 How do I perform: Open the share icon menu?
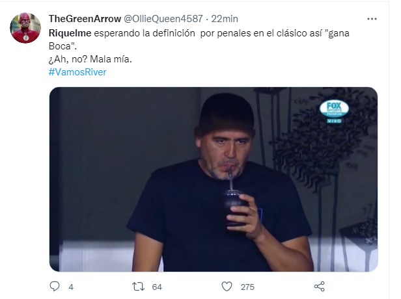click(x=319, y=287)
